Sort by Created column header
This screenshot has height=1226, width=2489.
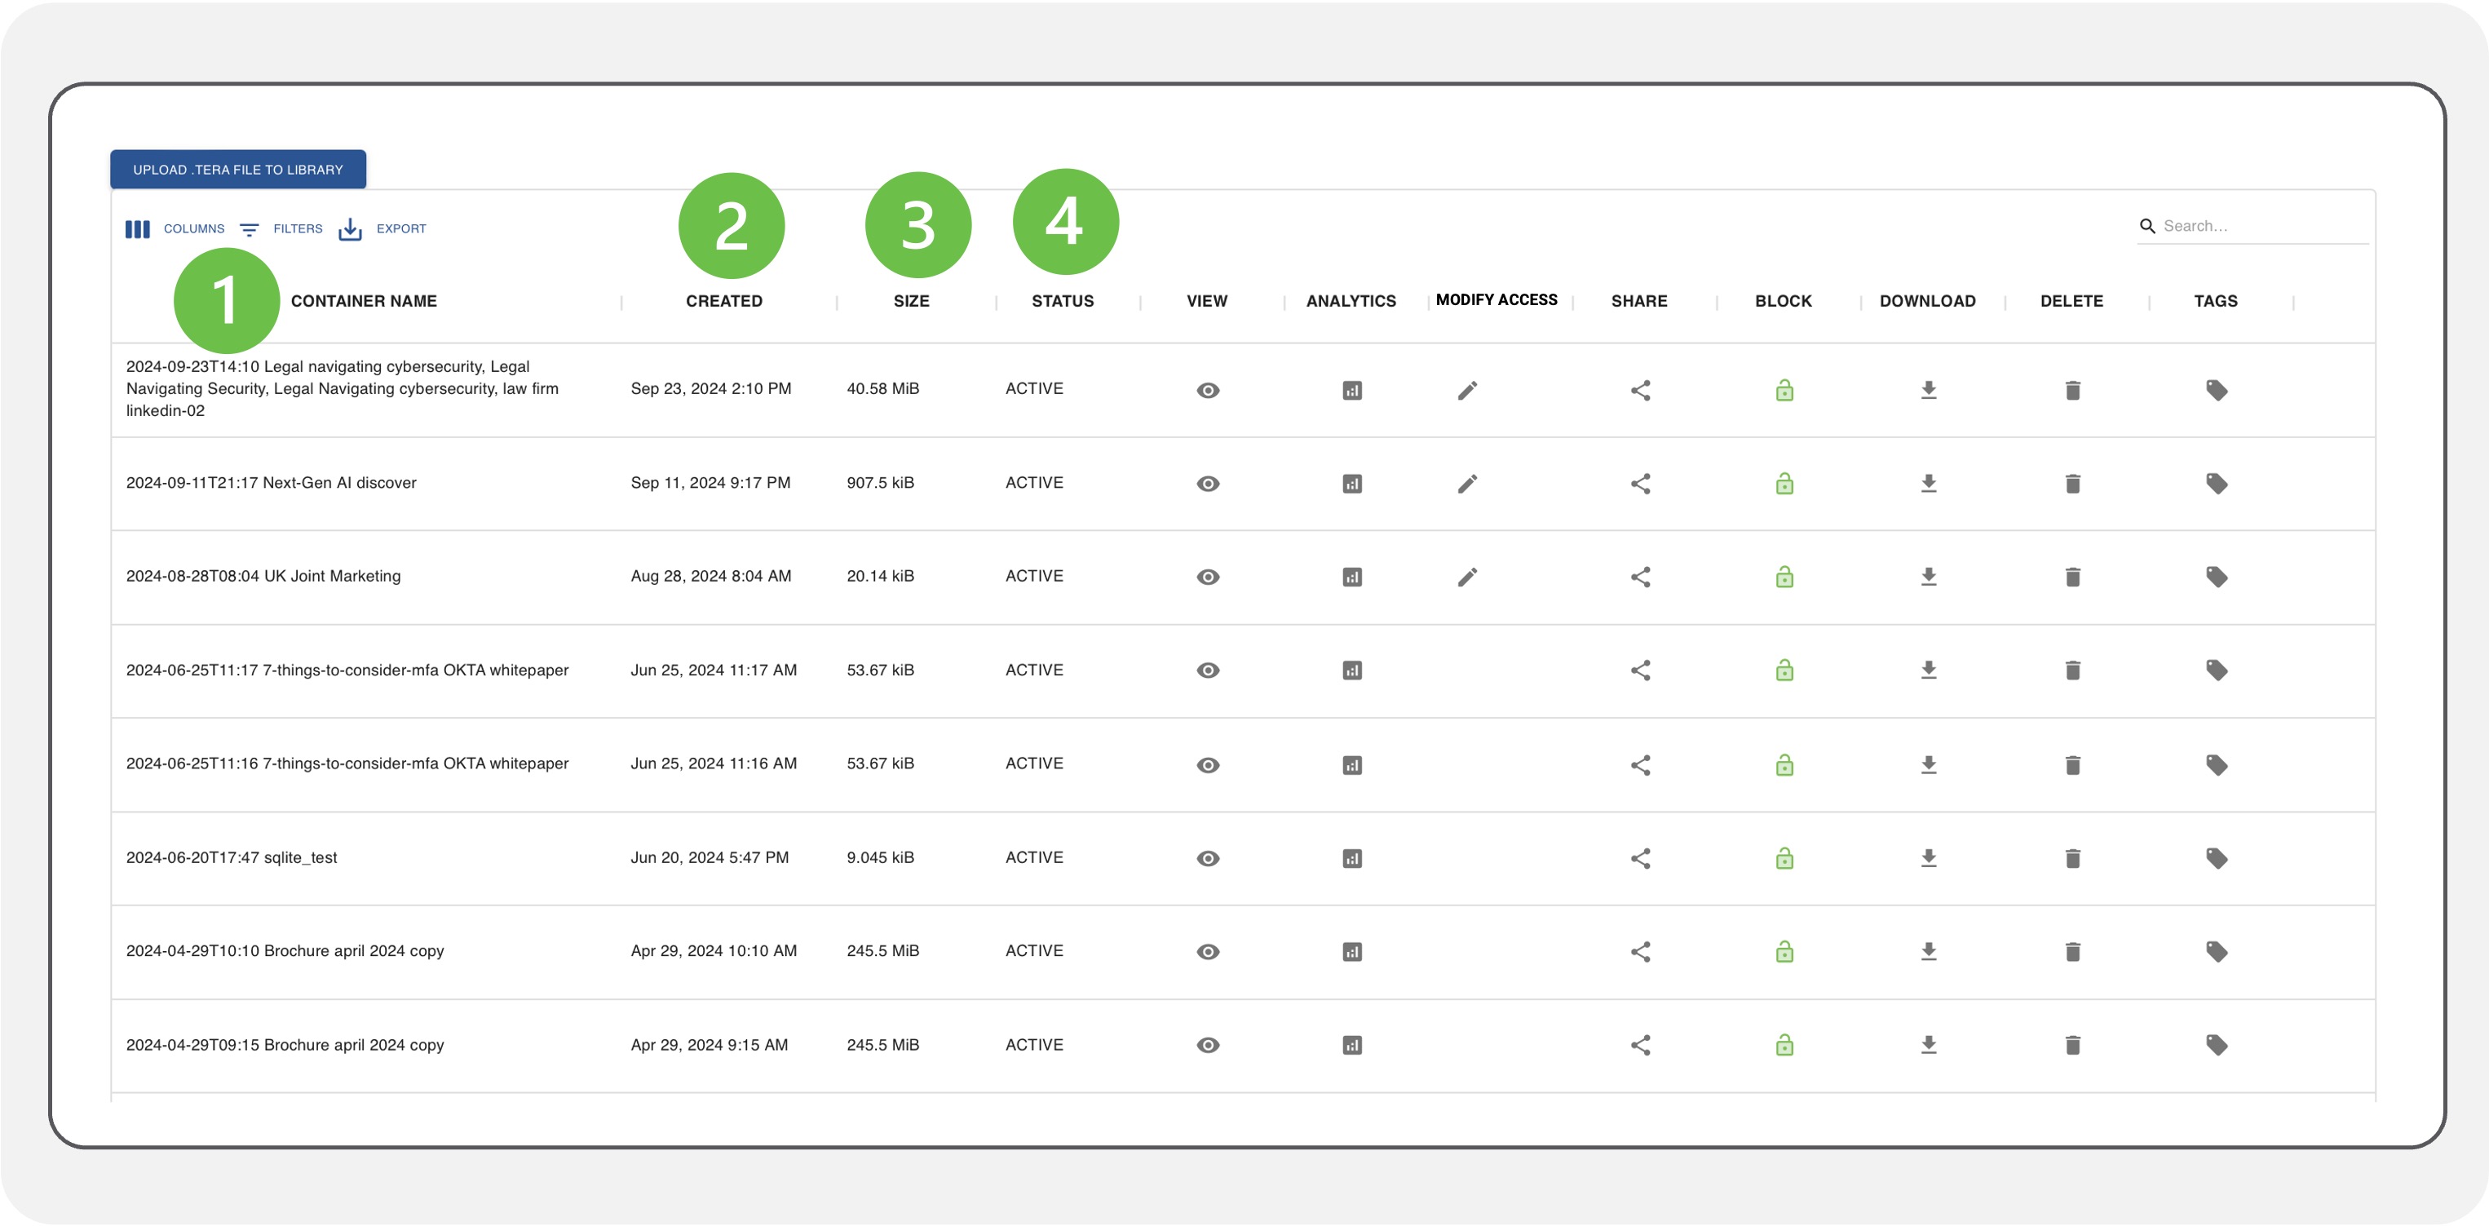tap(723, 302)
